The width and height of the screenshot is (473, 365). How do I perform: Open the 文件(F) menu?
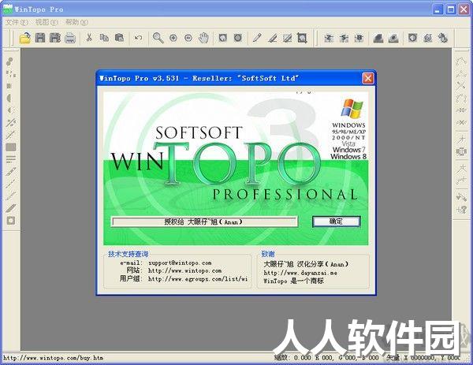[x=17, y=22]
